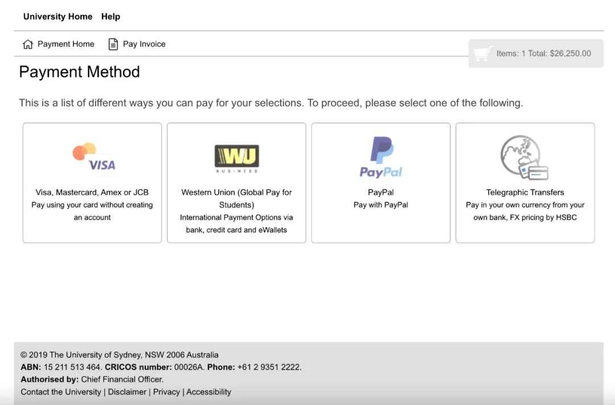Click the PayPal logo icon
The width and height of the screenshot is (615, 405).
pyautogui.click(x=381, y=157)
